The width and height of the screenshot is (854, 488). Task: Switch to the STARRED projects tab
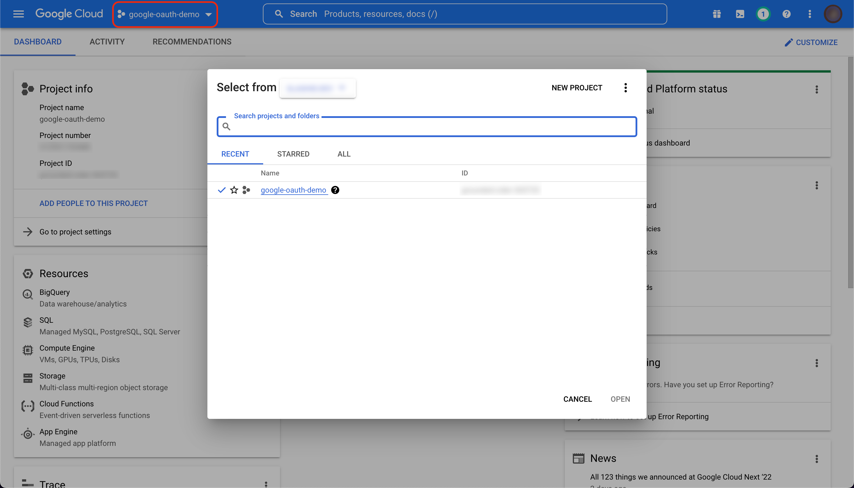[293, 154]
